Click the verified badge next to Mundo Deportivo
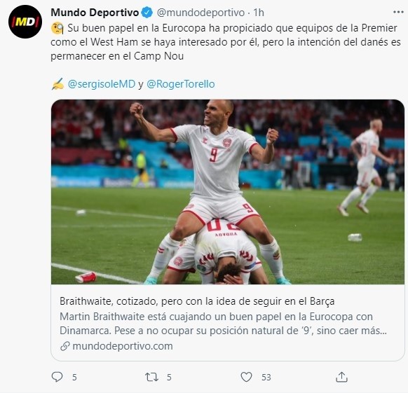The height and width of the screenshot is (393, 408). [x=147, y=13]
